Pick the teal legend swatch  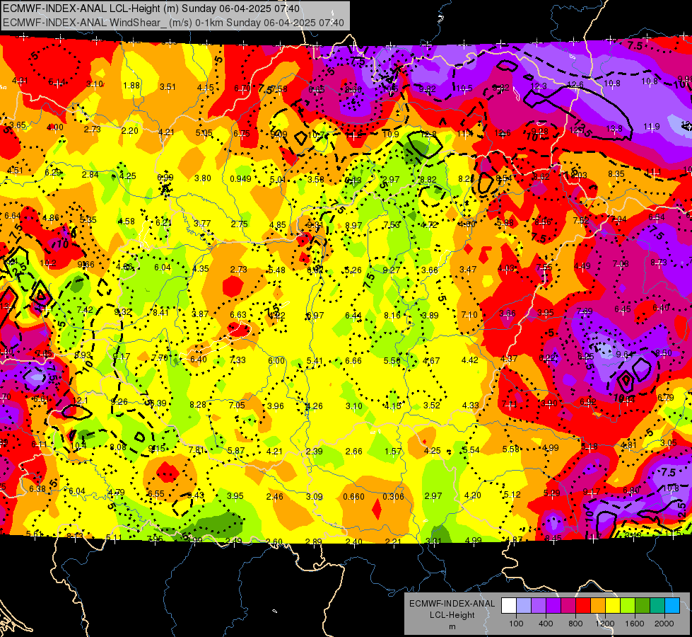pyautogui.click(x=657, y=606)
